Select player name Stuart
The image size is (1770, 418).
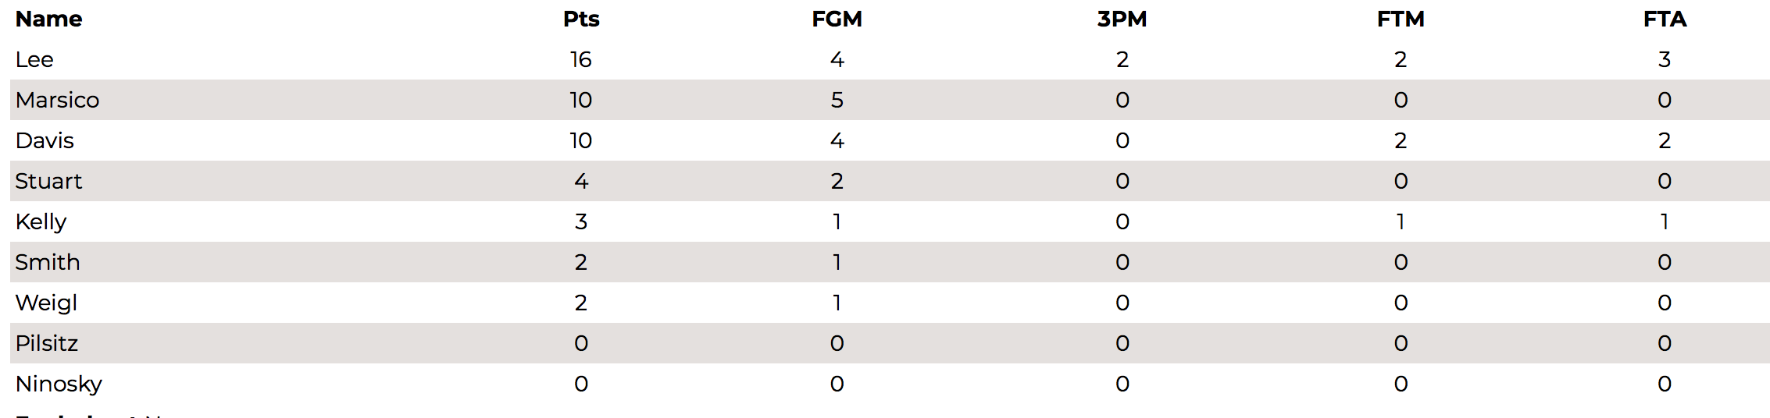[x=48, y=181]
